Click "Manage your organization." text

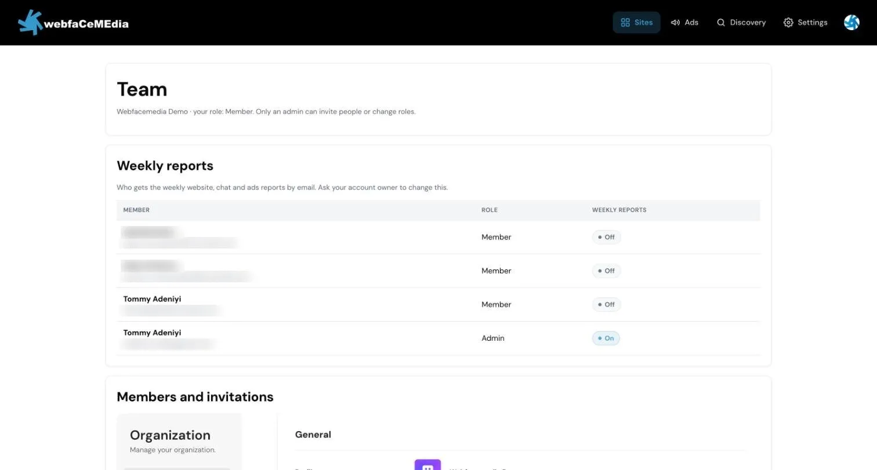pyautogui.click(x=173, y=450)
